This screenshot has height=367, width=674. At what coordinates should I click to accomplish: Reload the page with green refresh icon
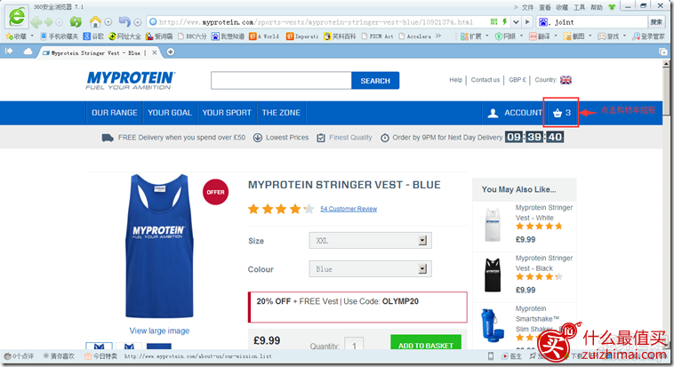[x=76, y=21]
